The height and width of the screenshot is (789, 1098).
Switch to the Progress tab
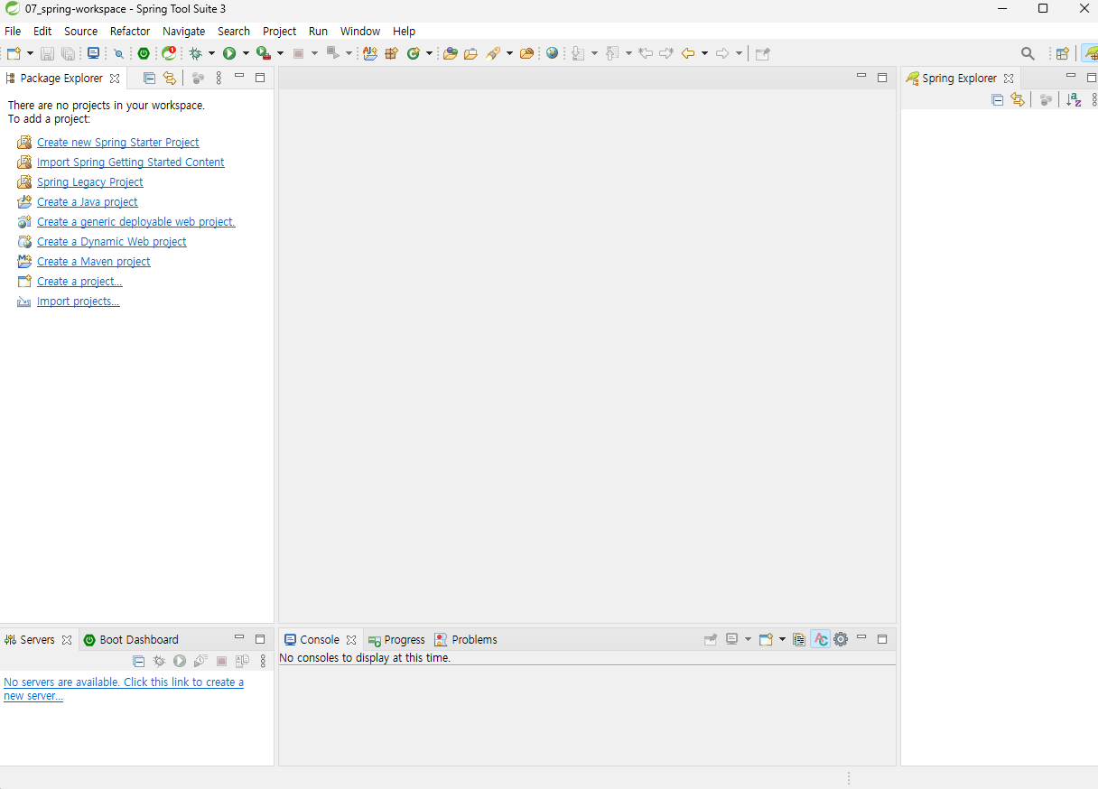coord(396,639)
